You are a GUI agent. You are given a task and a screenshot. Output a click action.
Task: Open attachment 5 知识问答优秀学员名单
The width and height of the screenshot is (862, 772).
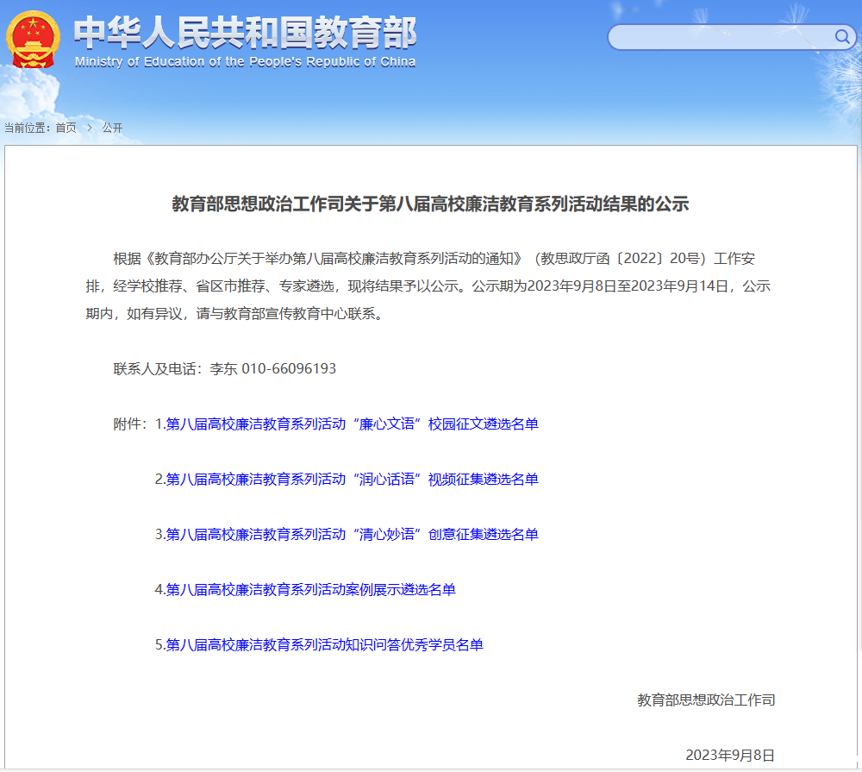click(324, 644)
